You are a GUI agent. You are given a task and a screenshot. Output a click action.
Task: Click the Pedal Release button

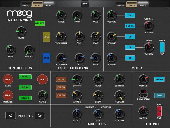[x=8, y=95]
